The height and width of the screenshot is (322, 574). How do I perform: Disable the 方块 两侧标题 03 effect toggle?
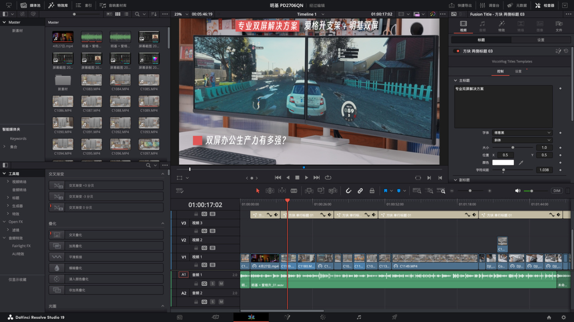(457, 51)
